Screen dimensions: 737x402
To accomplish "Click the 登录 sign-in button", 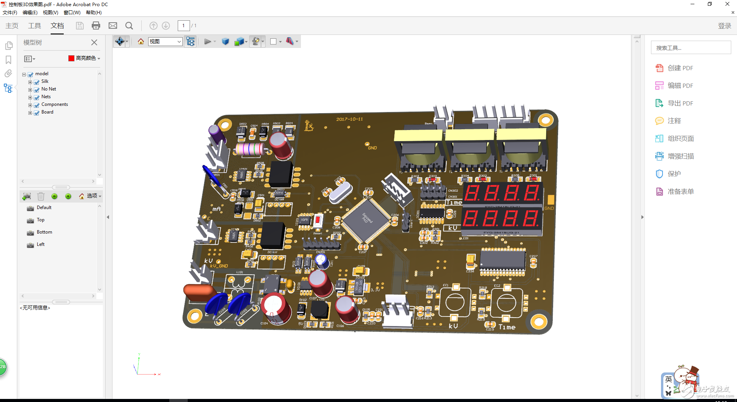I will tap(725, 25).
